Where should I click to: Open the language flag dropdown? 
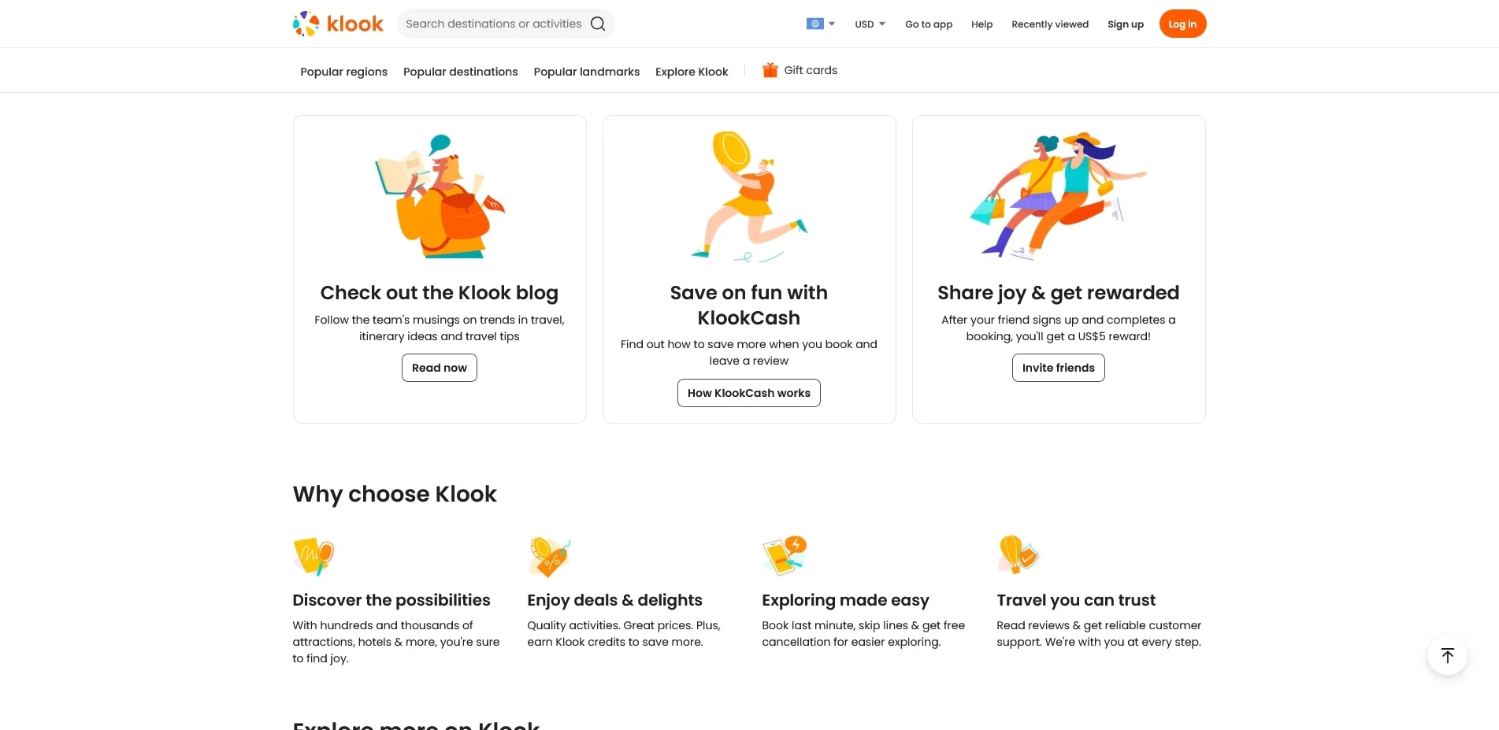pos(820,24)
